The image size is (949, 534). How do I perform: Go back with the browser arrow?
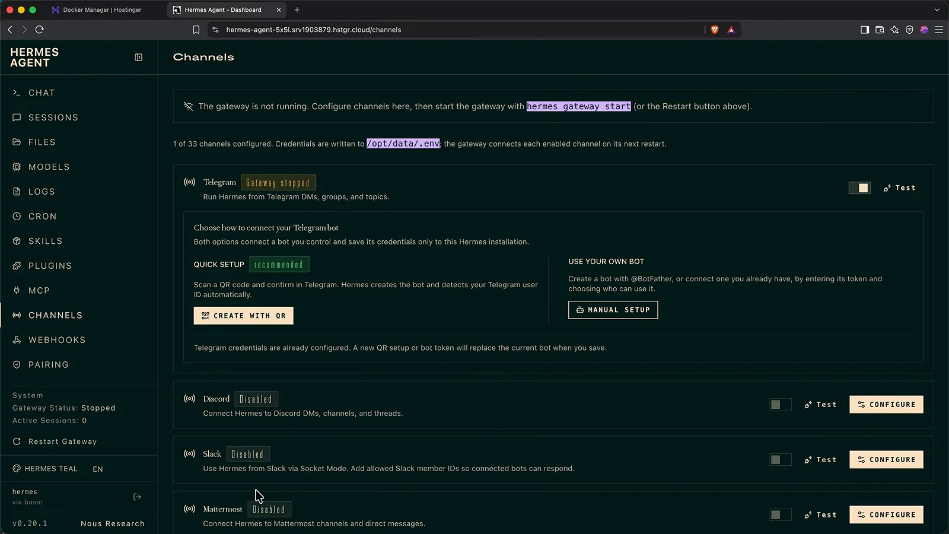(10, 30)
